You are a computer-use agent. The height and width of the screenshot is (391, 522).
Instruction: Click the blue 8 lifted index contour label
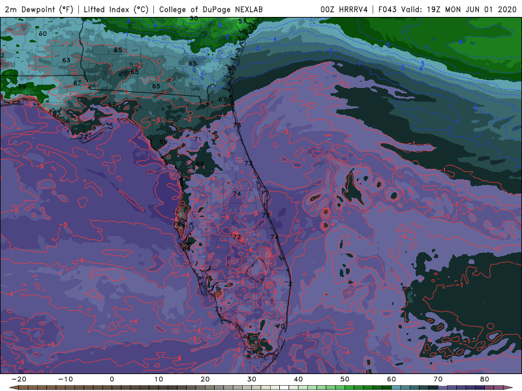click(x=461, y=42)
